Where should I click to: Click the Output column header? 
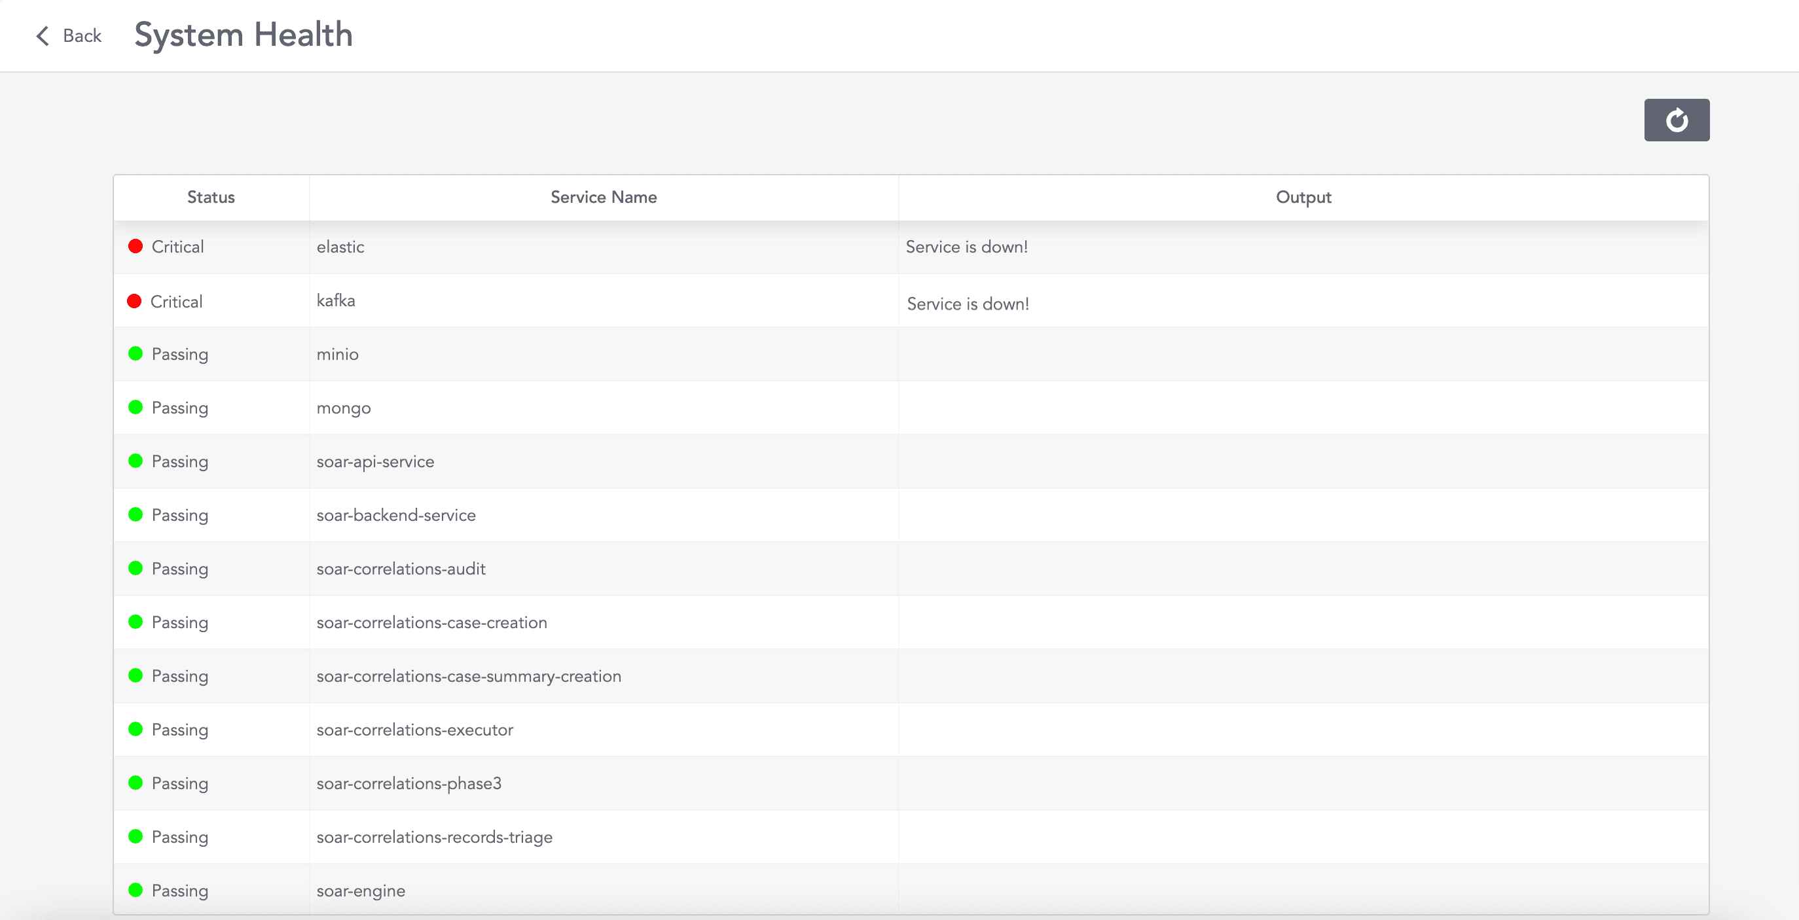[x=1303, y=197]
